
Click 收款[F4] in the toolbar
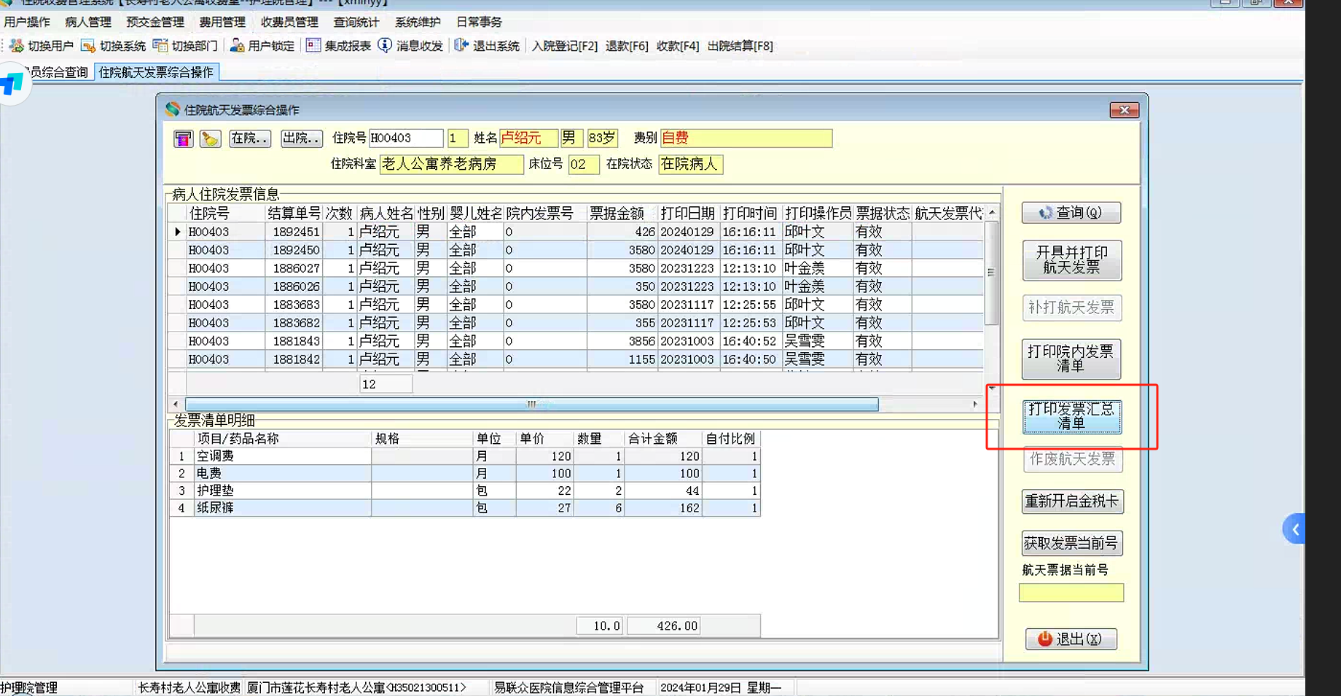pos(678,46)
